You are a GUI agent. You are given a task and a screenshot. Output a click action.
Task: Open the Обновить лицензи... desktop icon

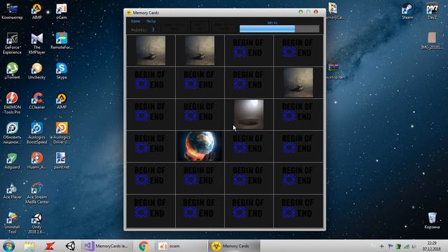[x=12, y=133]
